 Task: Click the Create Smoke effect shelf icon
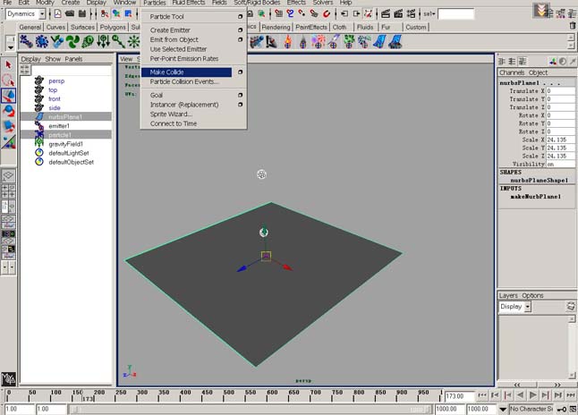click(x=302, y=42)
